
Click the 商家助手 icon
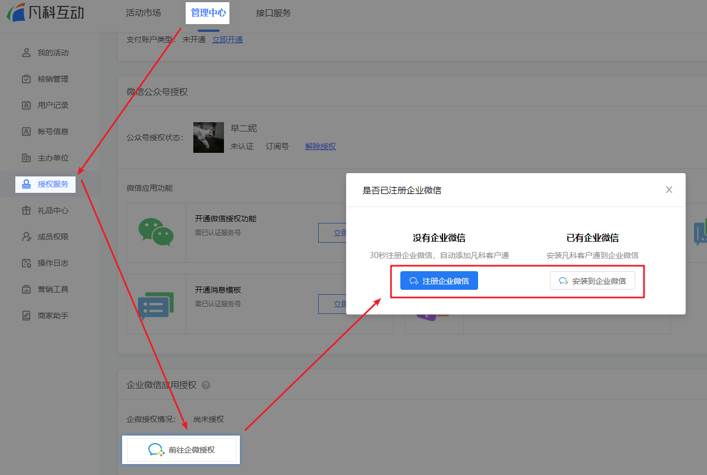(x=26, y=316)
